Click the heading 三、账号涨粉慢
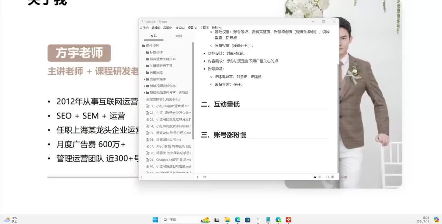Viewport: 442px width, 224px height. coord(223,135)
